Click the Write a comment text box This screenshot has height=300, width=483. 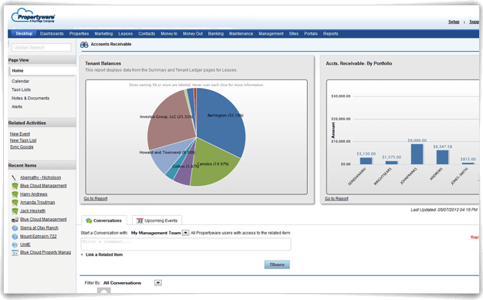pos(186,244)
